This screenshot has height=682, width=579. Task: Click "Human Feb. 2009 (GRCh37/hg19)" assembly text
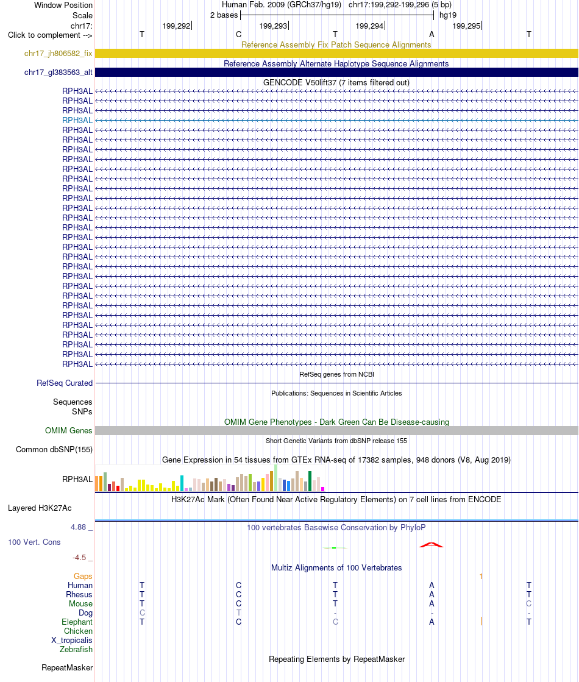(282, 5)
